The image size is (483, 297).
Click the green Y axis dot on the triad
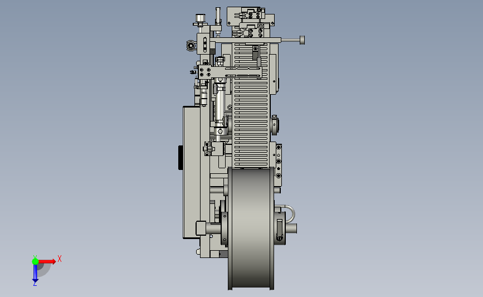click(x=35, y=261)
